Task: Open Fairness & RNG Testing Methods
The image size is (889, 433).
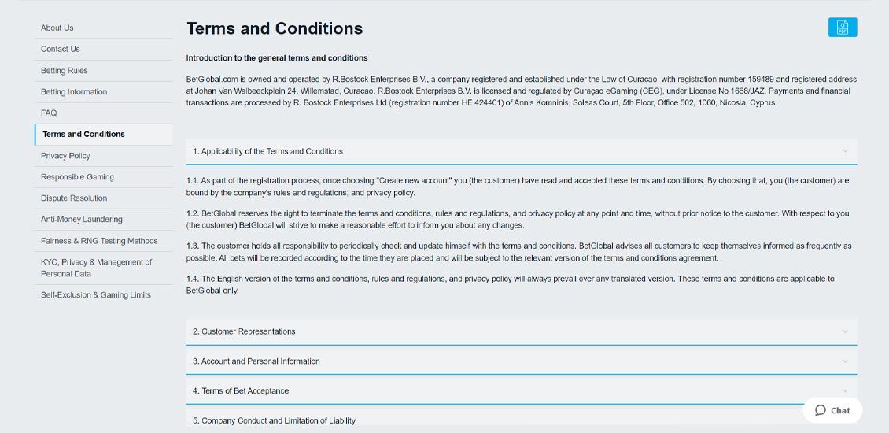Action: pyautogui.click(x=99, y=241)
